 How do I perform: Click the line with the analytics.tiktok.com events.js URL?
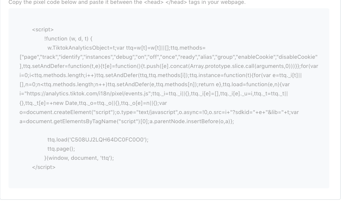pyautogui.click(x=154, y=94)
